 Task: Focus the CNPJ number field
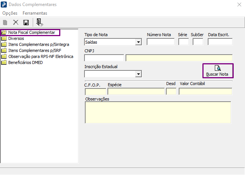point(104,58)
